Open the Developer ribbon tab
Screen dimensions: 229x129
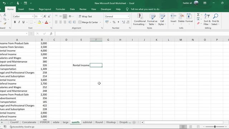point(106,9)
